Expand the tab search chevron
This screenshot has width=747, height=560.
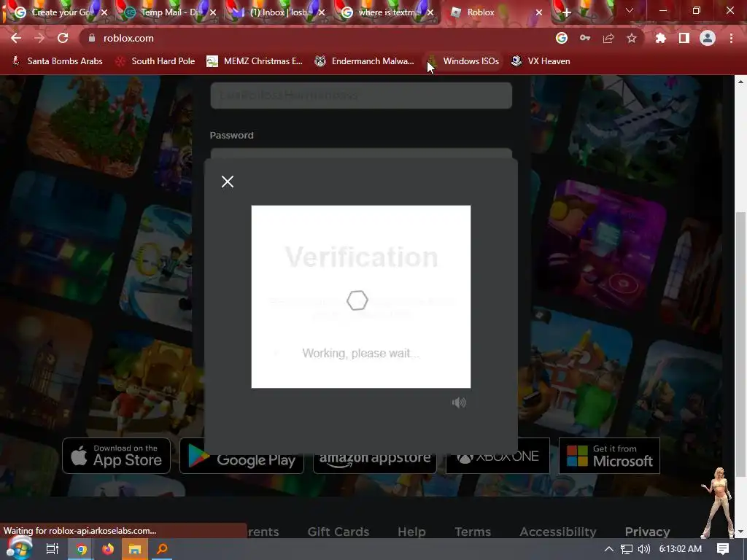[630, 10]
